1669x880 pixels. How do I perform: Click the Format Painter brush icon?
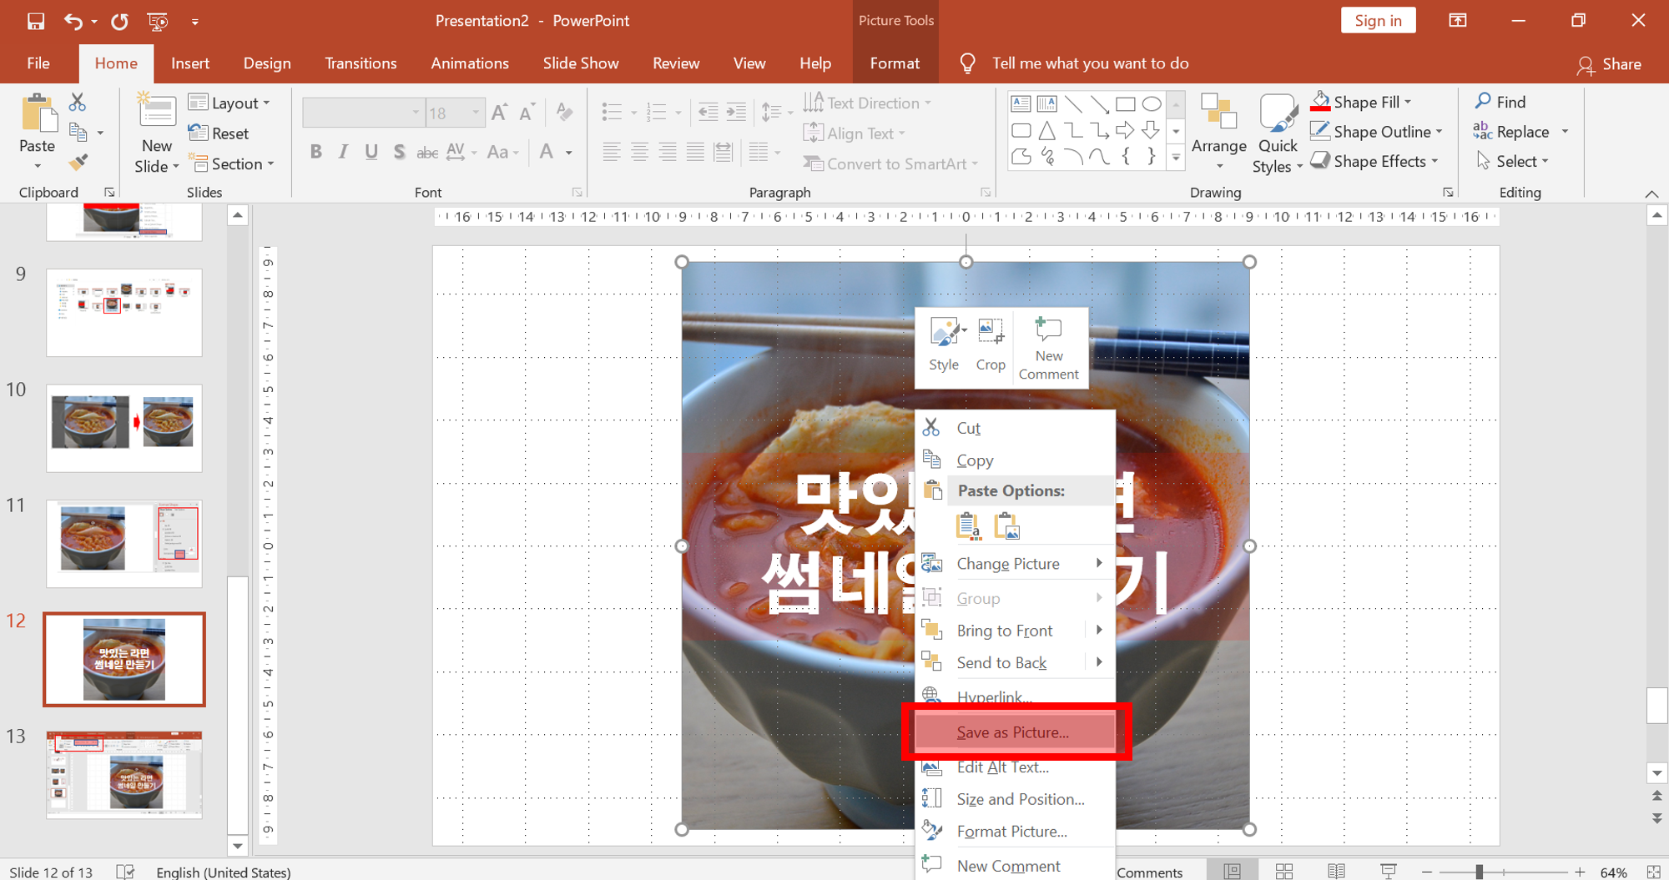[x=78, y=163]
